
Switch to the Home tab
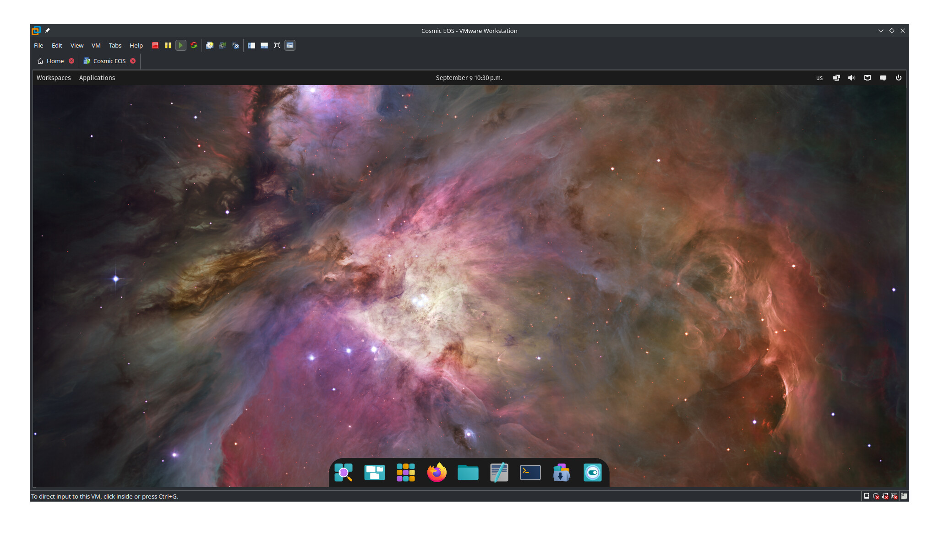click(x=55, y=61)
